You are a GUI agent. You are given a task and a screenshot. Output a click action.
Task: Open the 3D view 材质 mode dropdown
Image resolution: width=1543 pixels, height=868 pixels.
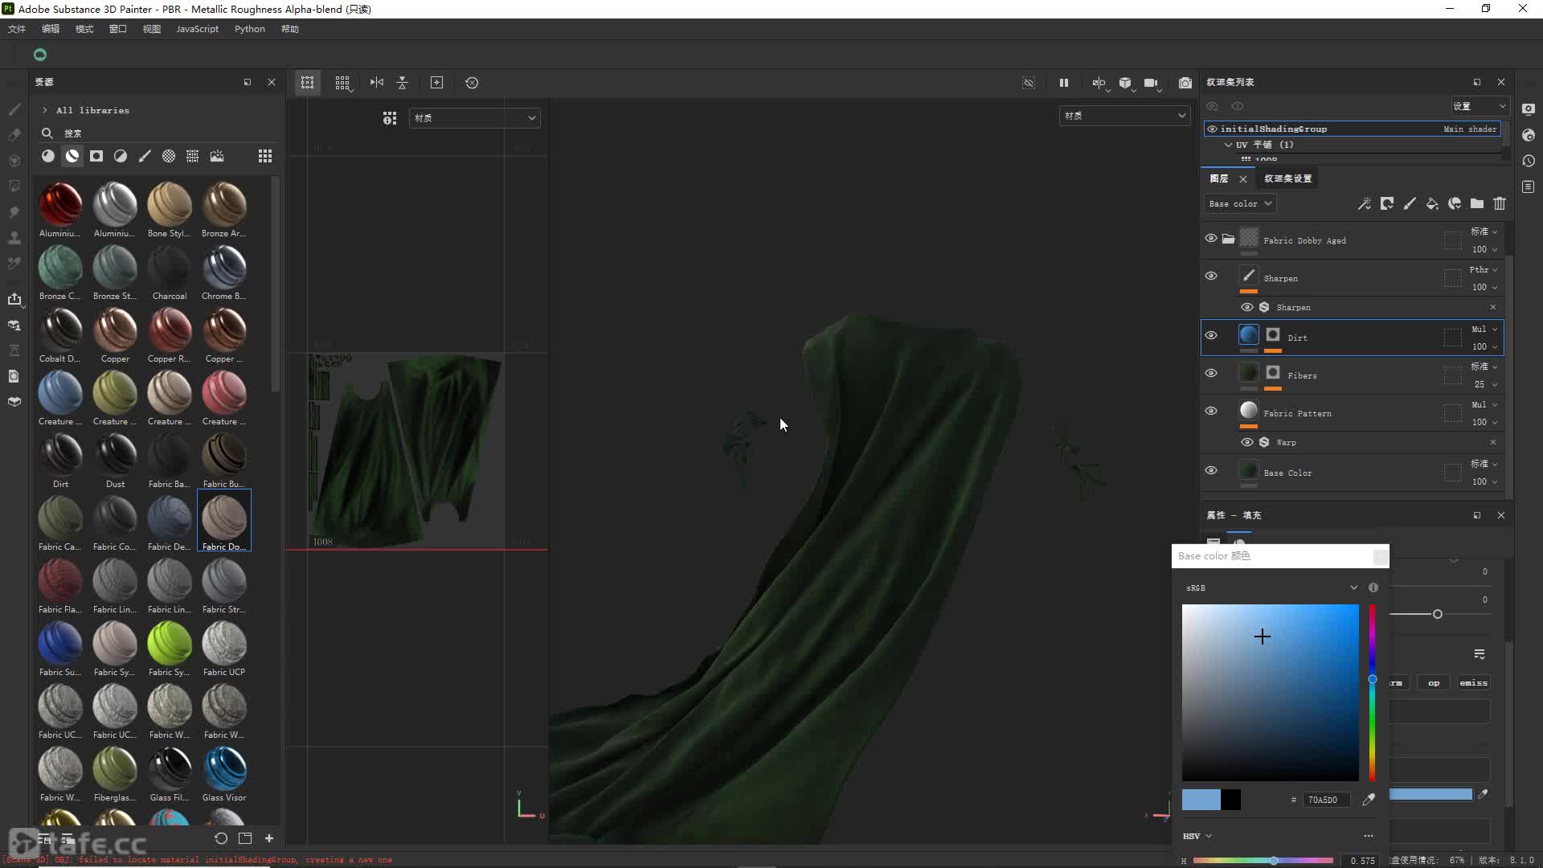point(1124,116)
